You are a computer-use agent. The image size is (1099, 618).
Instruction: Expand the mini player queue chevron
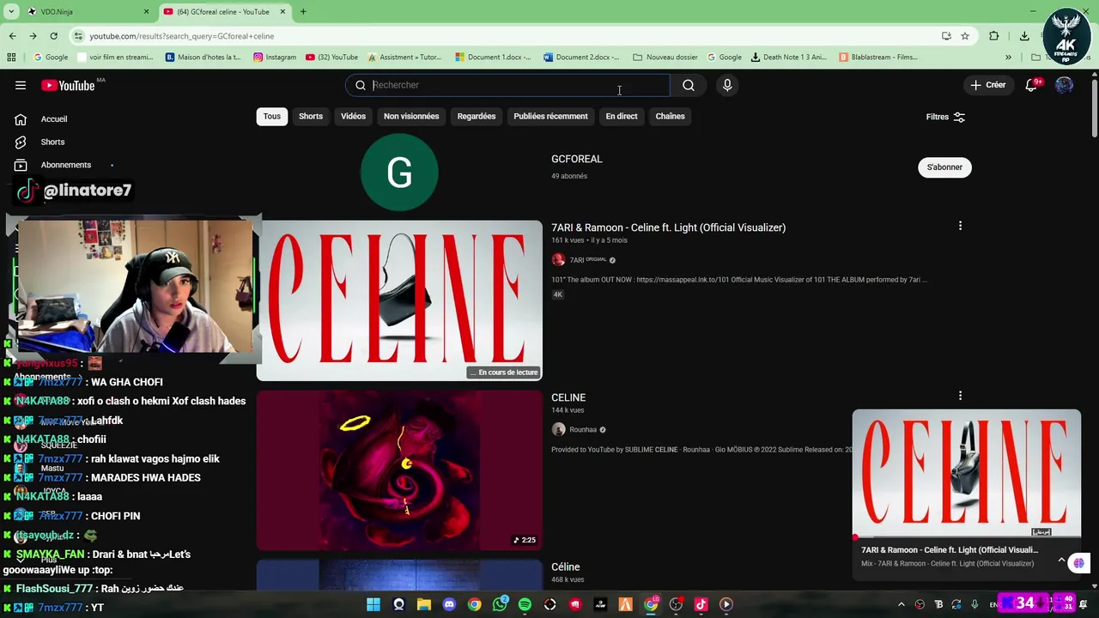point(1061,560)
